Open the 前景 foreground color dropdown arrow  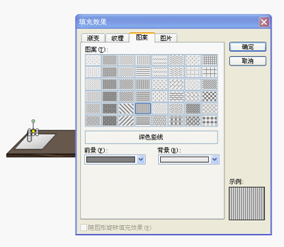point(141,159)
